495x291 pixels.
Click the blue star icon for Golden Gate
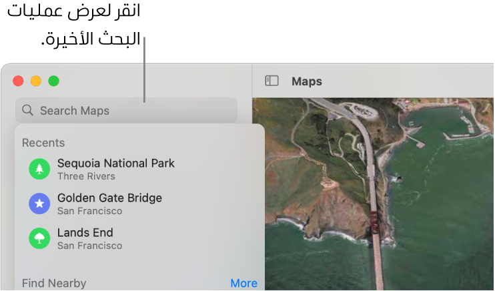tap(39, 204)
